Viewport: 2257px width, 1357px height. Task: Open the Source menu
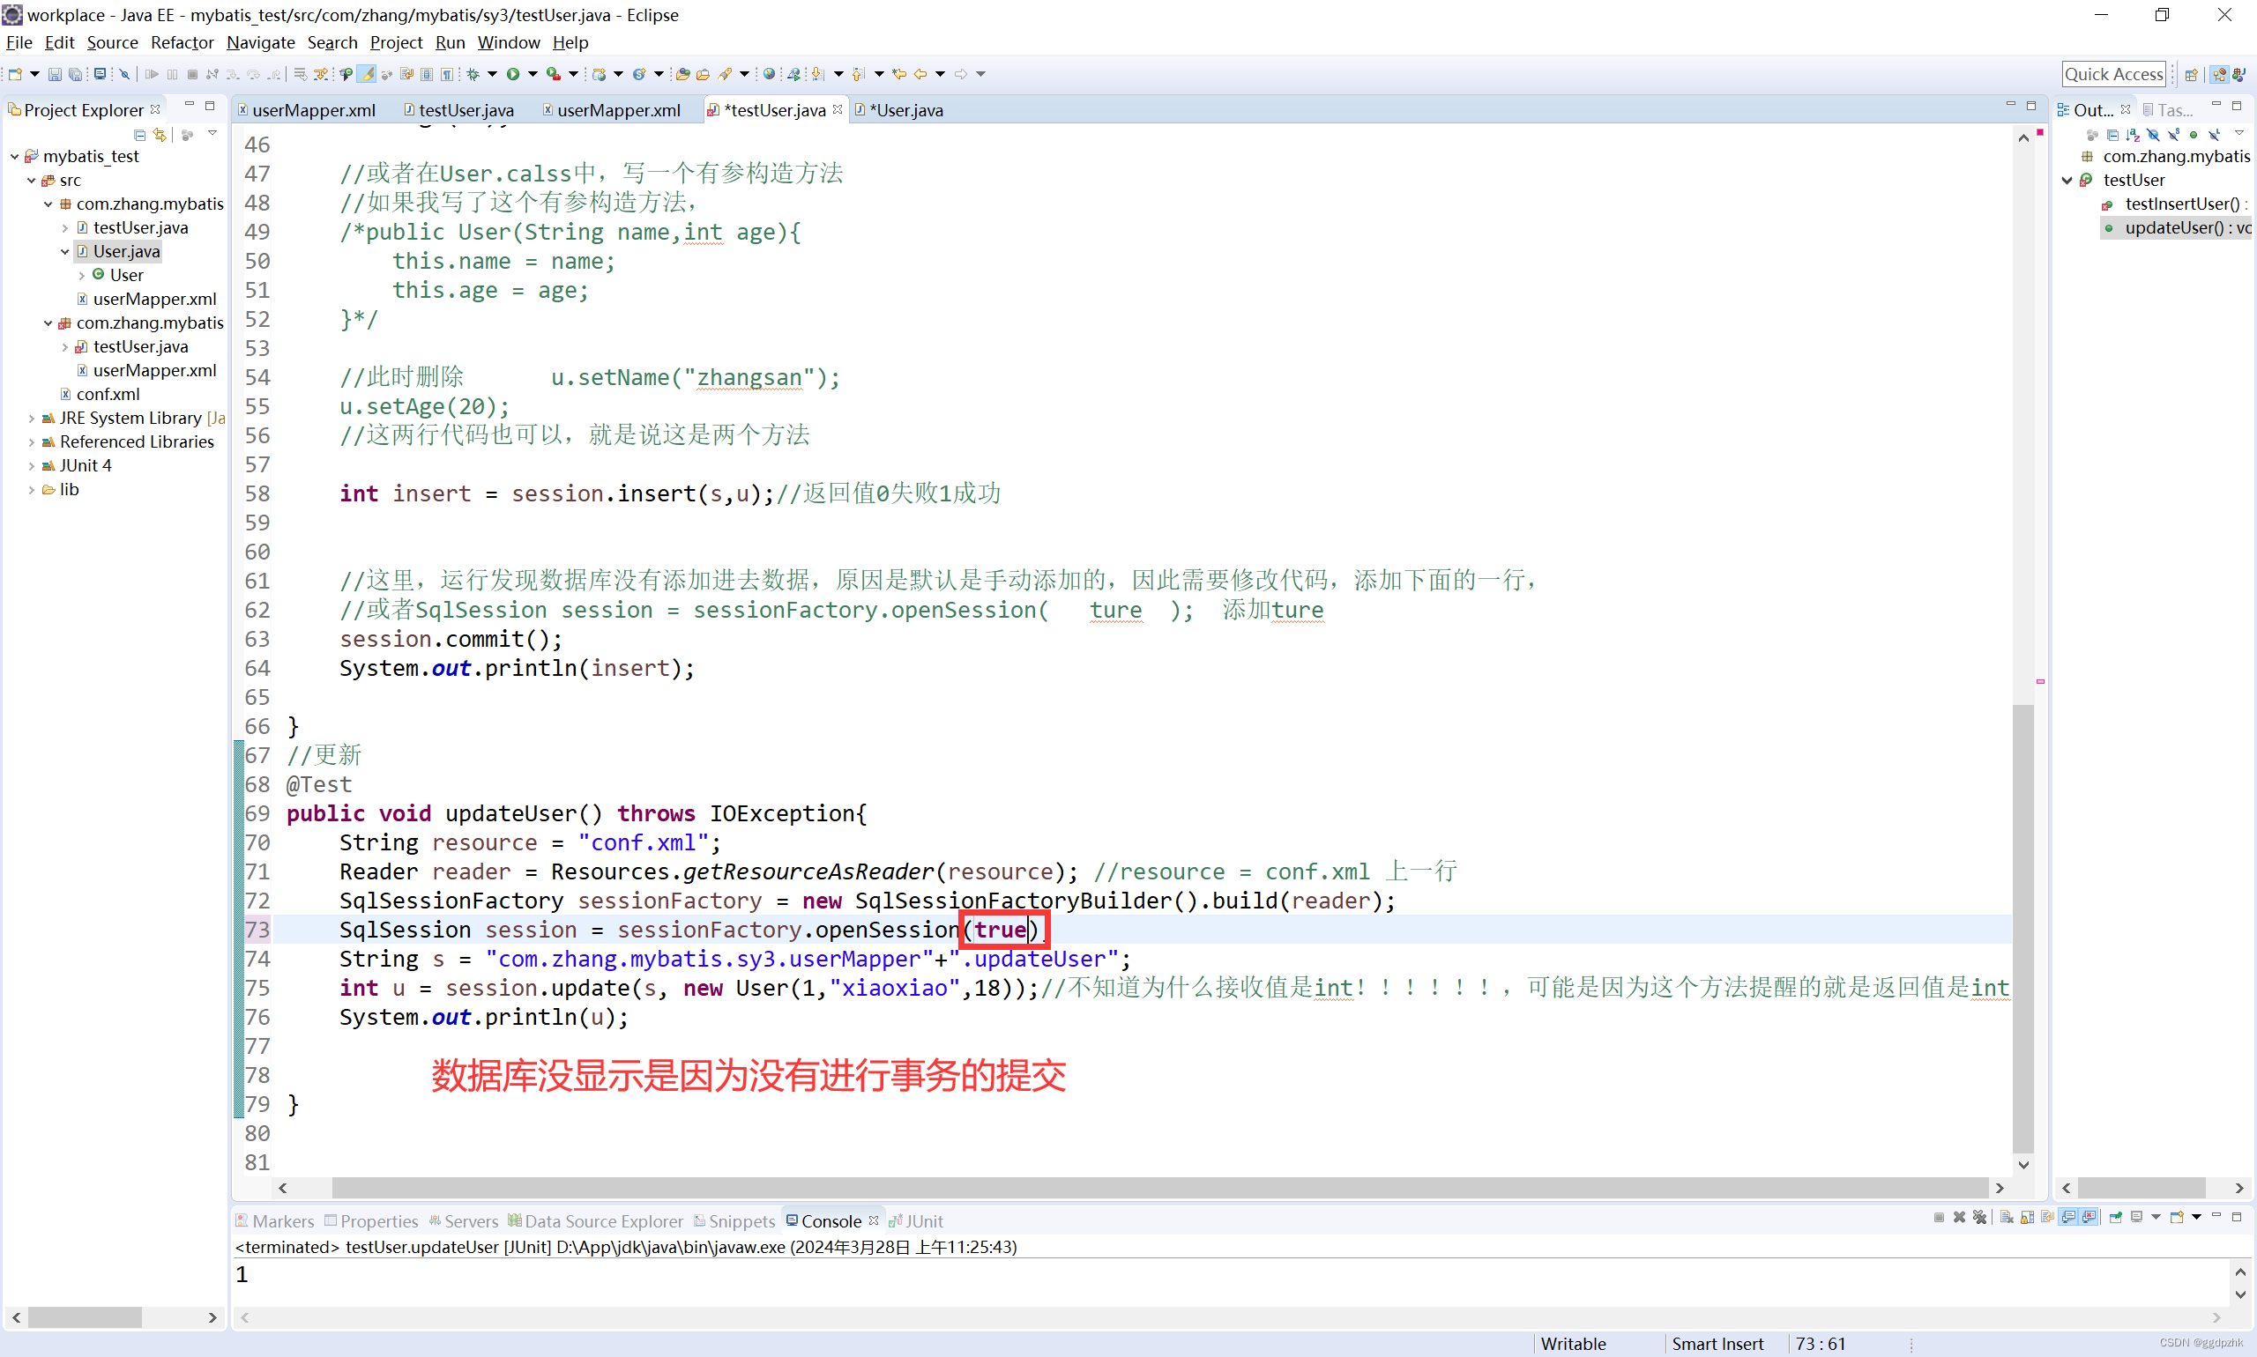(113, 42)
